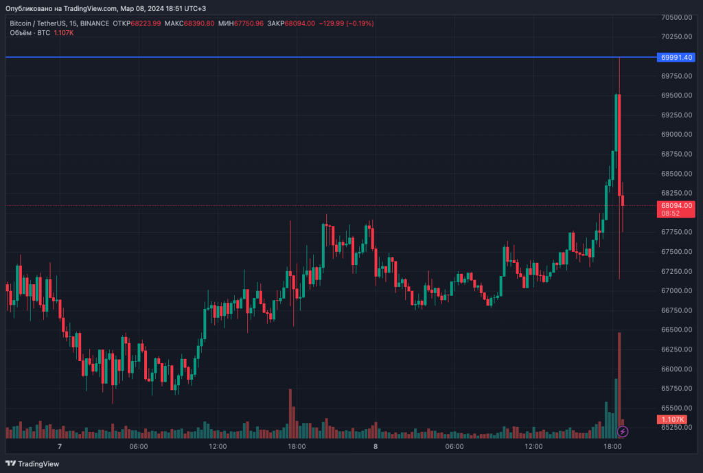Click the МАКС high price value 68390.80
Viewport: 703px width, 473px height.
[199, 23]
